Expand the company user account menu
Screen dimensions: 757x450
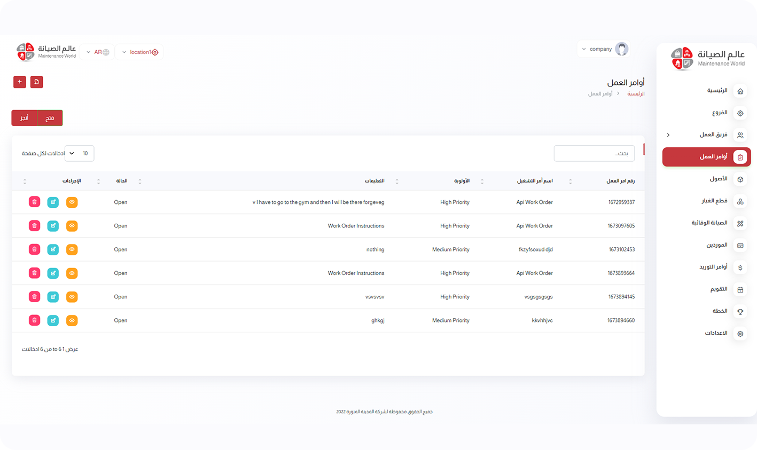604,49
